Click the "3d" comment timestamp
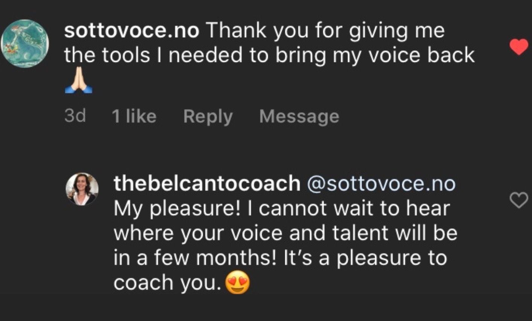The image size is (532, 321). [75, 116]
